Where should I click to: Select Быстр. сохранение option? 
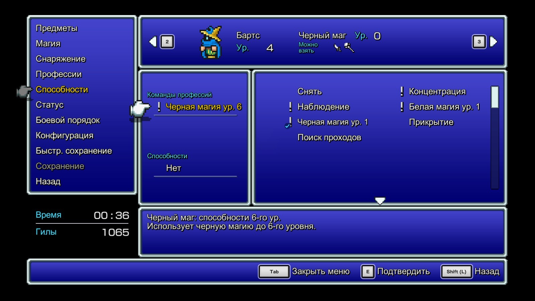point(74,151)
